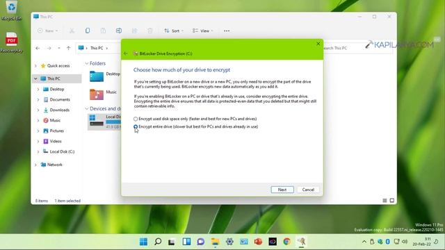Select the Music folder icon
Viewport: 445px width, 250px height.
click(x=97, y=94)
